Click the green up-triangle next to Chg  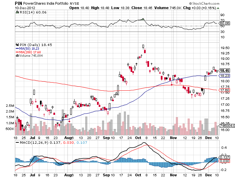tap(218, 8)
